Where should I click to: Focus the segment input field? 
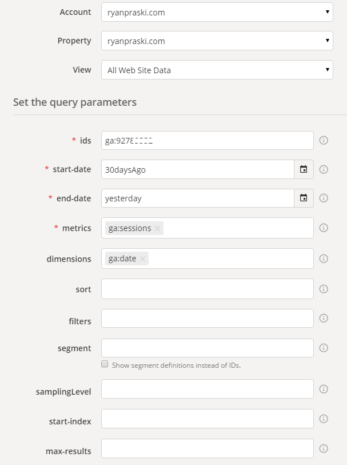coord(208,348)
